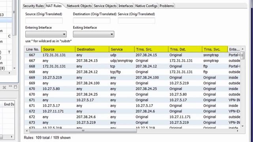Sort by the Trns. Src. column header

point(151,49)
